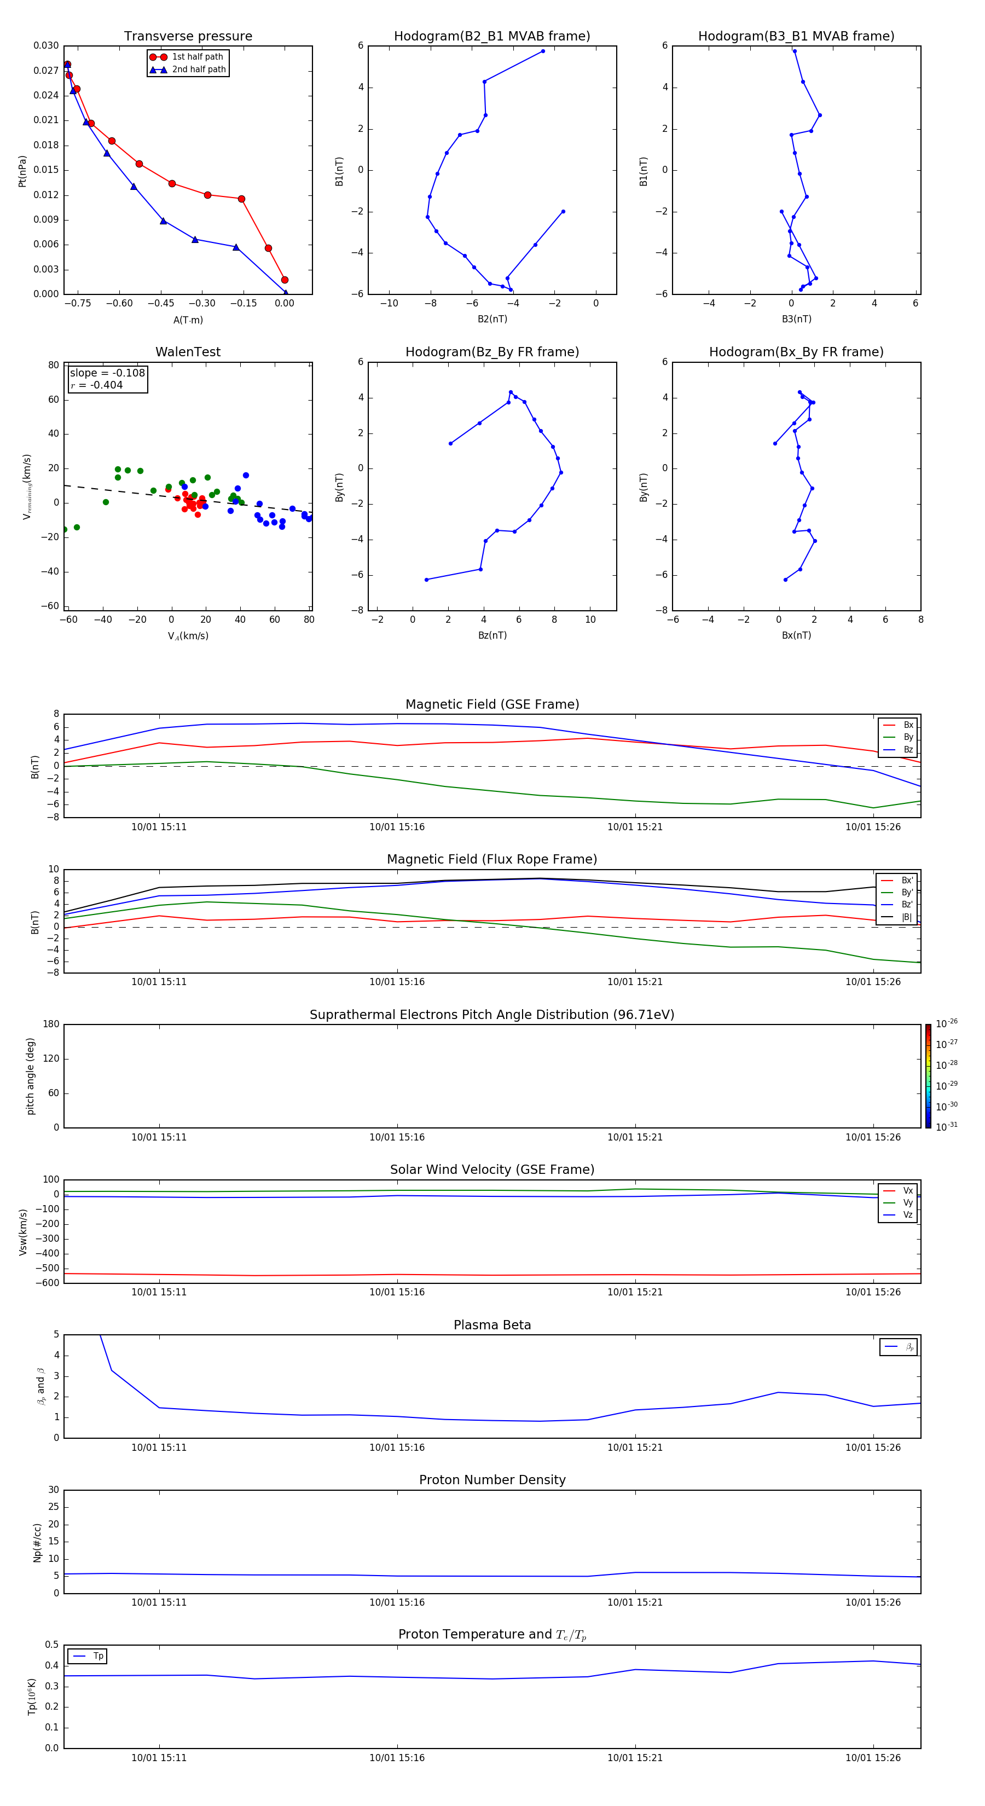Viewport: 985px width, 1806px height.
Task: Click the "Hodogram(B2_B1 MVAB frame)" title
Action: coord(492,37)
